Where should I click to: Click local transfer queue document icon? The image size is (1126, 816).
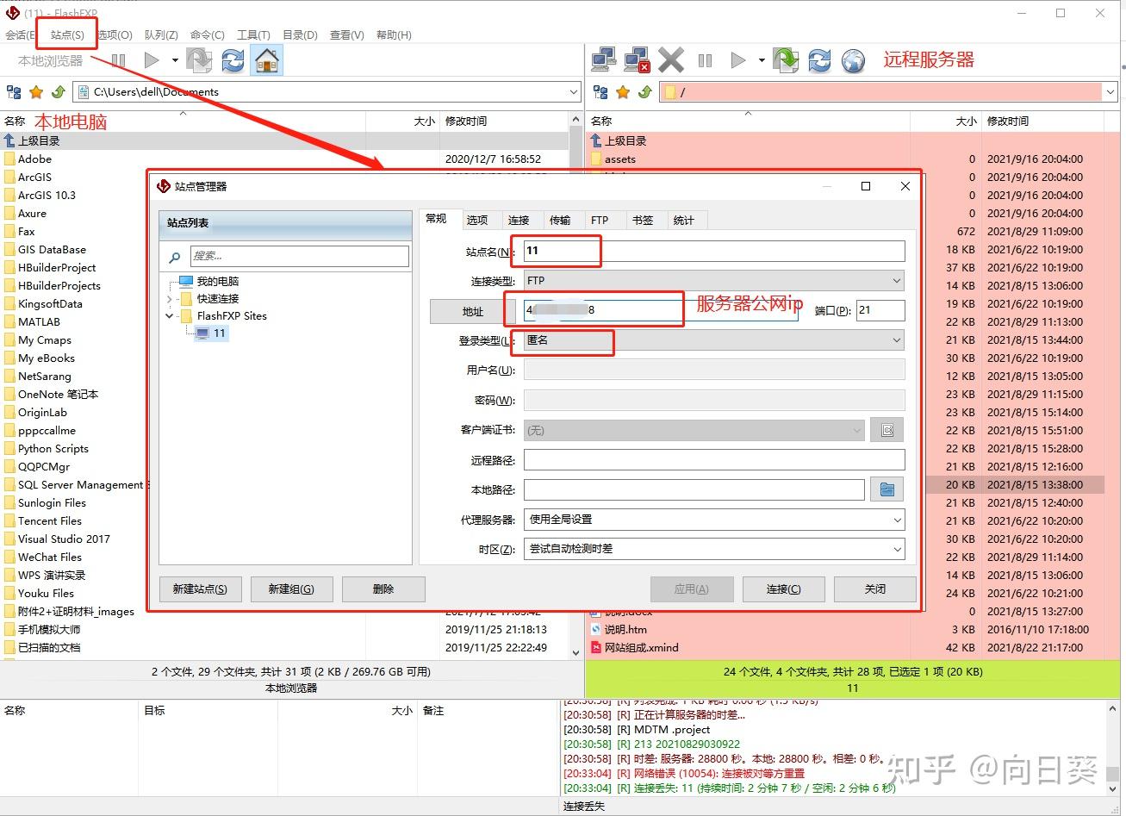(x=199, y=60)
